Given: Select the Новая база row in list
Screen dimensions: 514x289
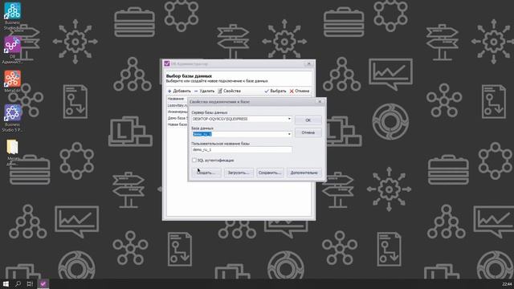Looking at the screenshot, I should pos(177,124).
